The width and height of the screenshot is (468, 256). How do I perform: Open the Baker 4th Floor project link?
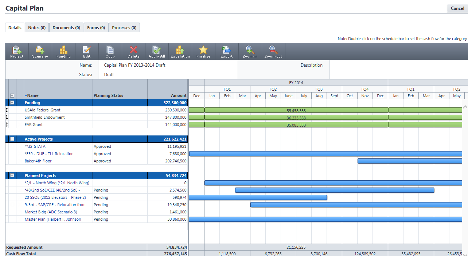point(38,161)
